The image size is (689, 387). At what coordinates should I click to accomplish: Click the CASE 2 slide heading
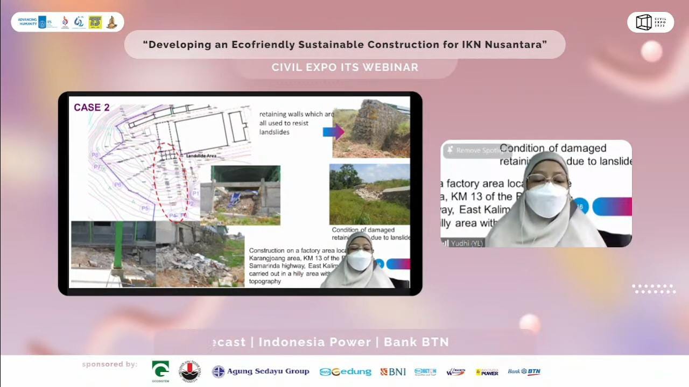point(92,107)
